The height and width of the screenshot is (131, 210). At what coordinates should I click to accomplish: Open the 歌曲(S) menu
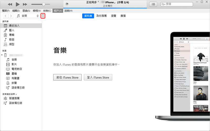pos(27,11)
